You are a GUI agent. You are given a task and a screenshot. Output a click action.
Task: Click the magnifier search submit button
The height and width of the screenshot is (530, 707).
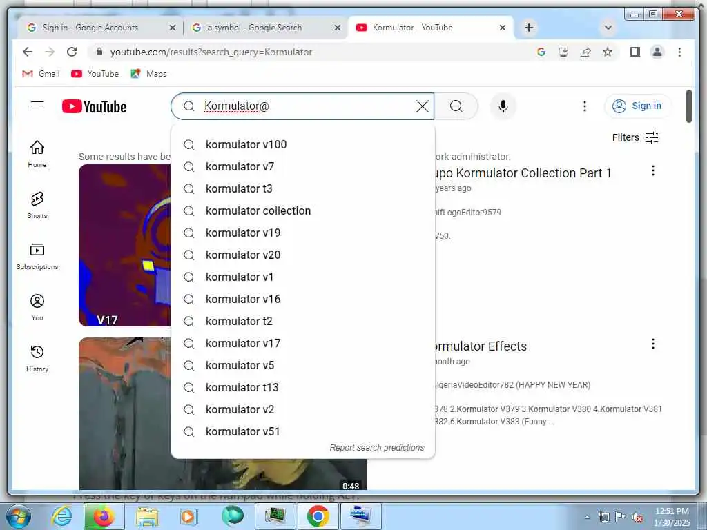click(x=456, y=106)
